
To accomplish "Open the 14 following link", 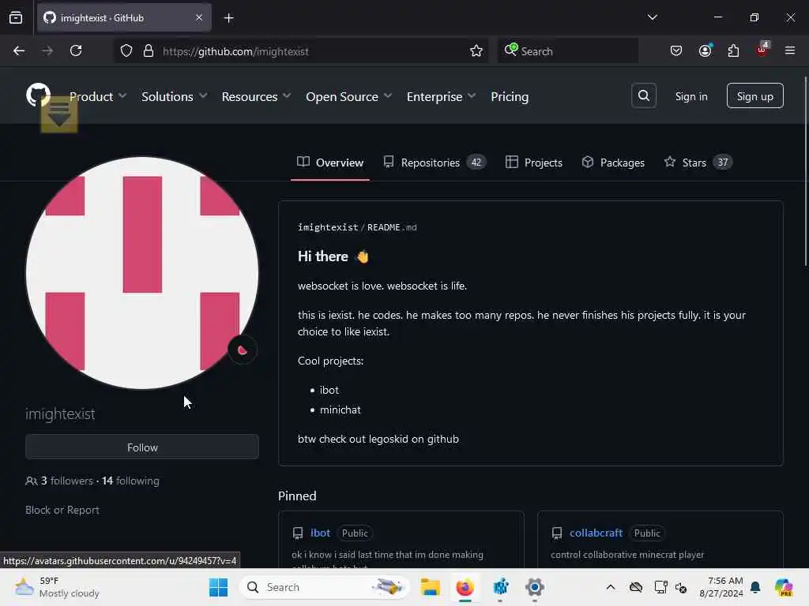I will pyautogui.click(x=130, y=481).
